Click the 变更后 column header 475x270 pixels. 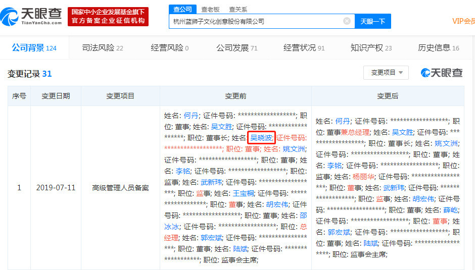point(388,96)
